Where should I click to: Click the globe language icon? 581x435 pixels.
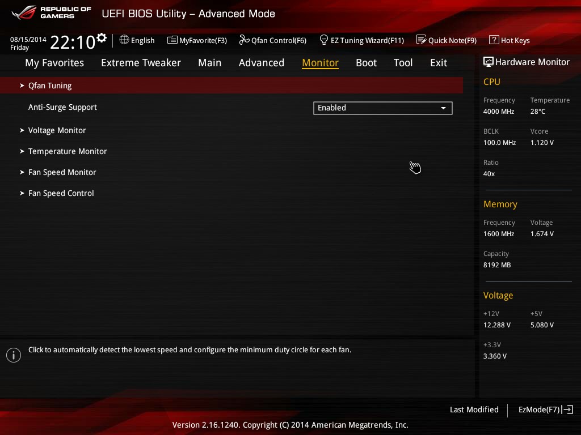pos(124,40)
